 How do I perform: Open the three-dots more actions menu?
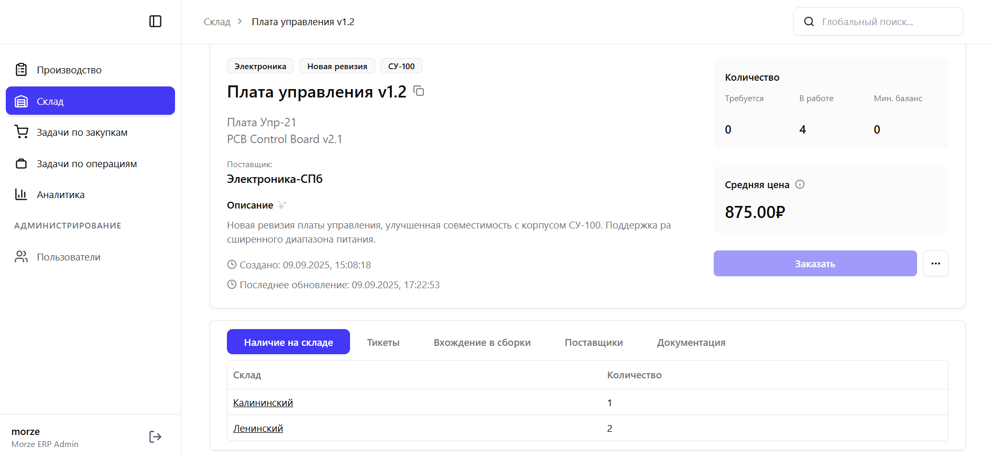[935, 264]
